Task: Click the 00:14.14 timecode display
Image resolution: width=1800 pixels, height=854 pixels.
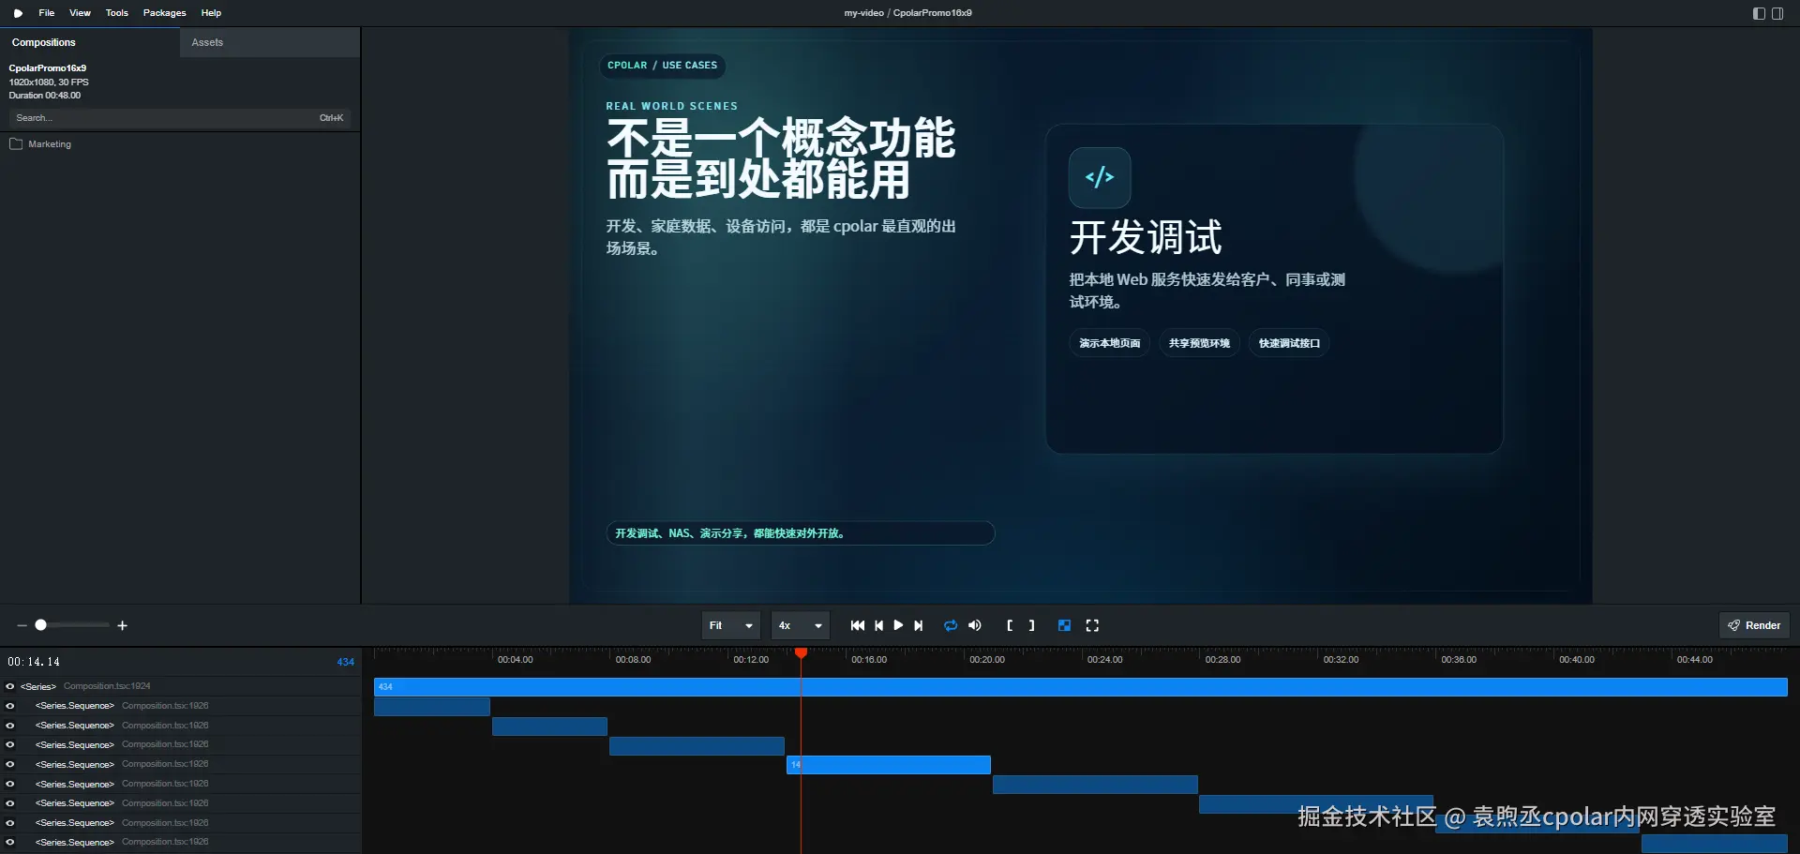Action: tap(34, 662)
